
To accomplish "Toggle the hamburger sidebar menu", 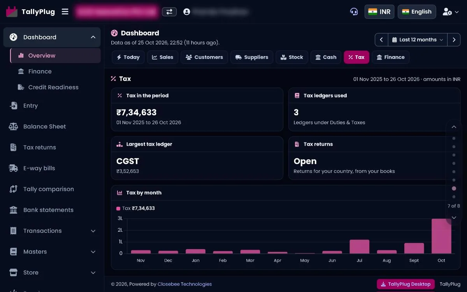I will tap(65, 12).
